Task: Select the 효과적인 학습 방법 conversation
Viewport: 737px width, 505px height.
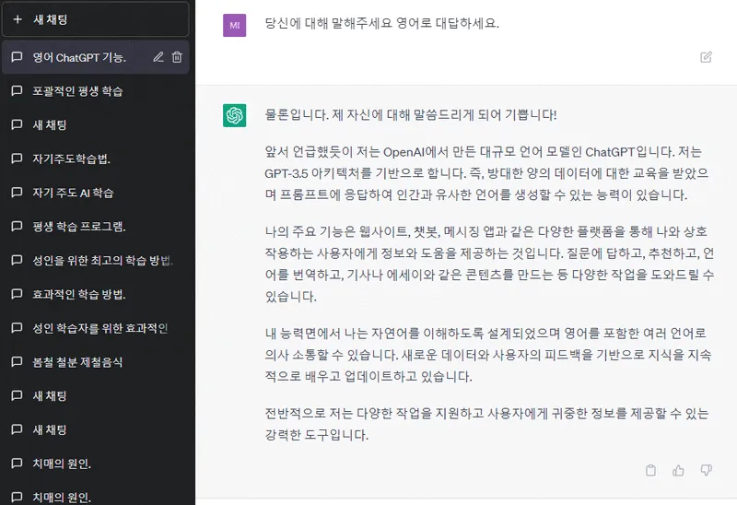Action: coord(96,294)
